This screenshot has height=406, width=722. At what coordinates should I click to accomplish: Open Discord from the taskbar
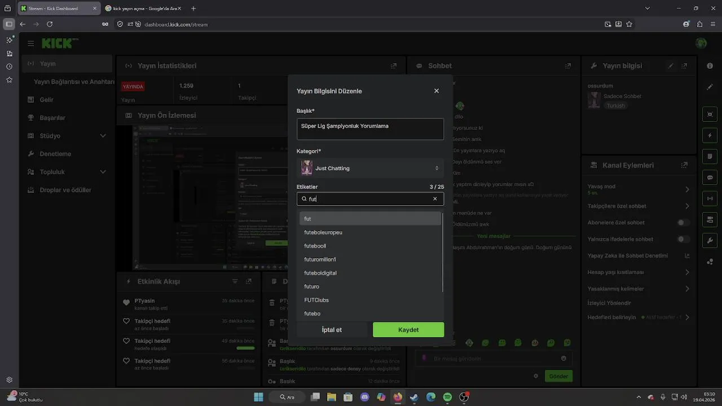(x=364, y=397)
